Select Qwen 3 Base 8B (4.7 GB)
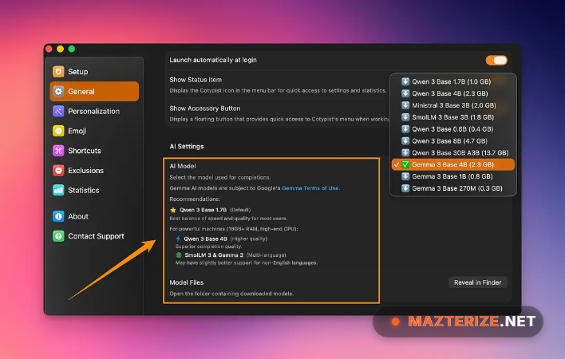565x359 pixels. click(453, 140)
